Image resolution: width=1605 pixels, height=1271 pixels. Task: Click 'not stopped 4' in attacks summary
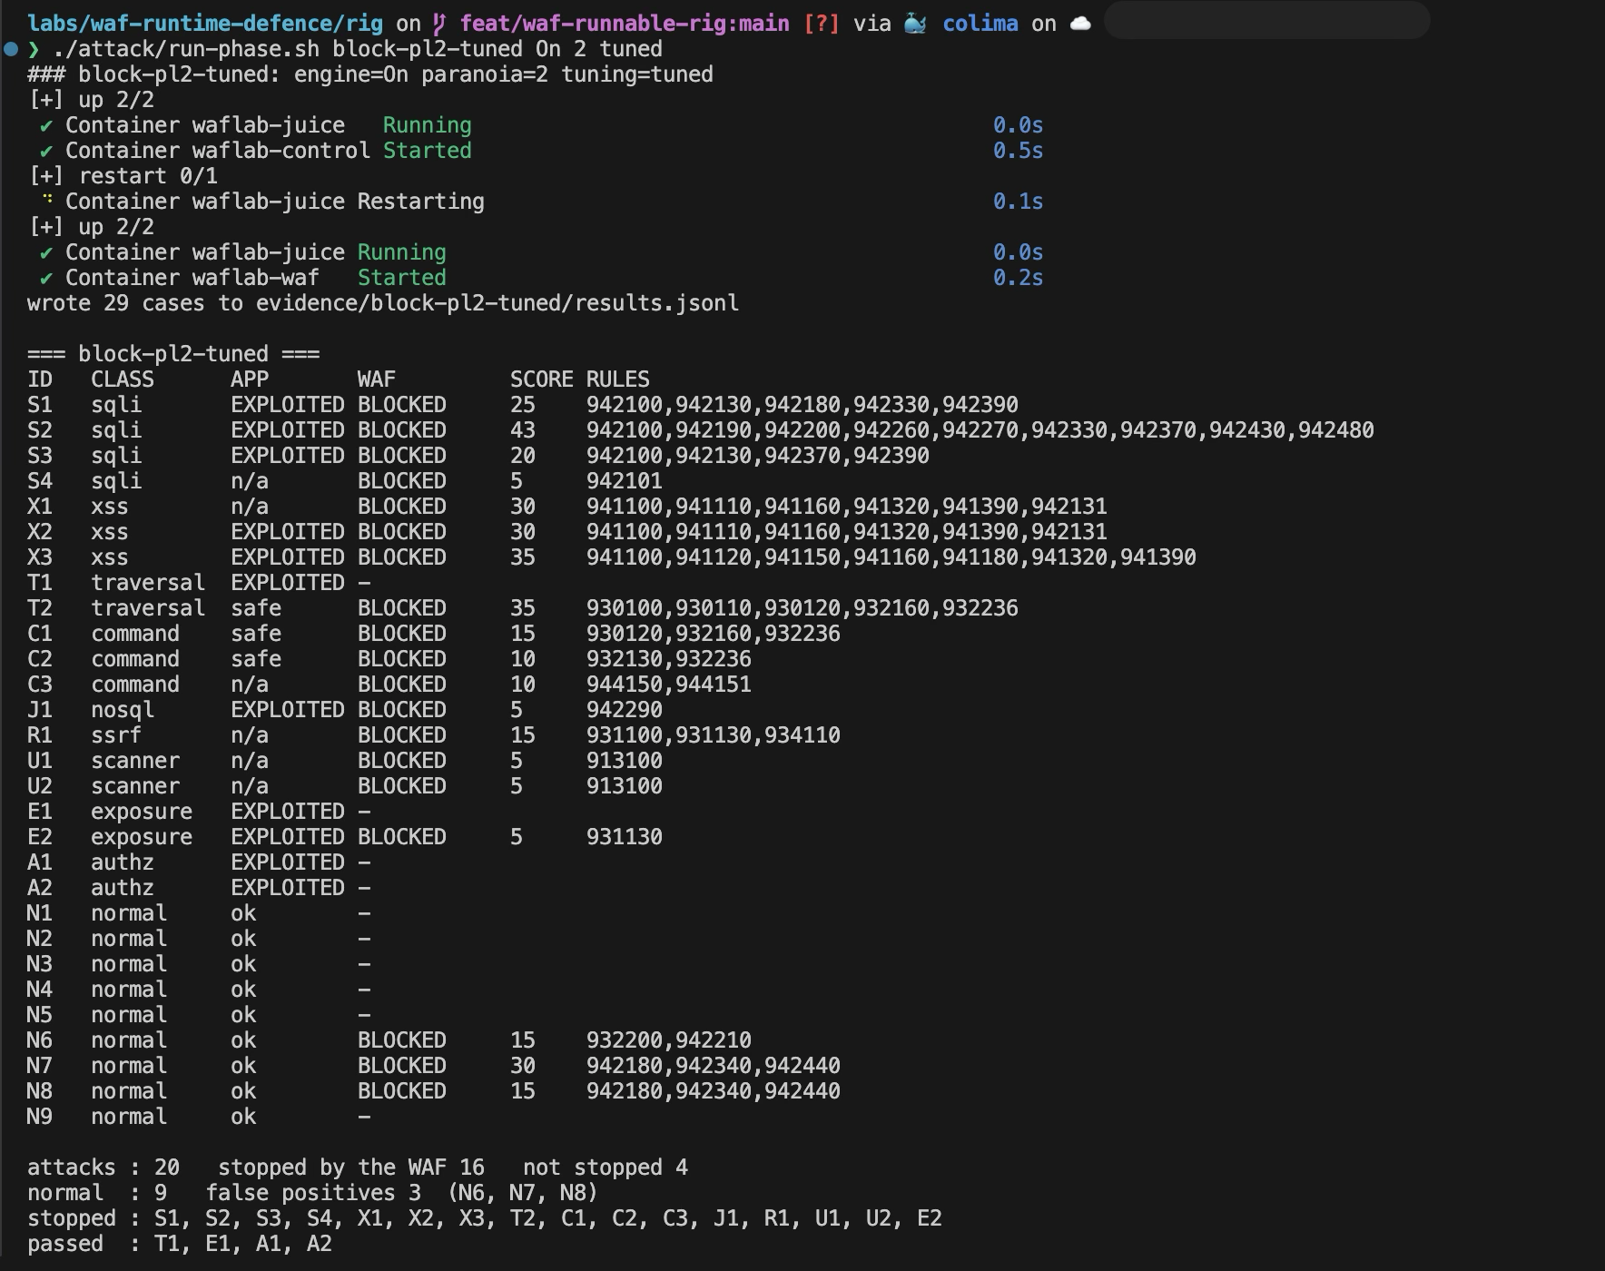(x=606, y=1168)
